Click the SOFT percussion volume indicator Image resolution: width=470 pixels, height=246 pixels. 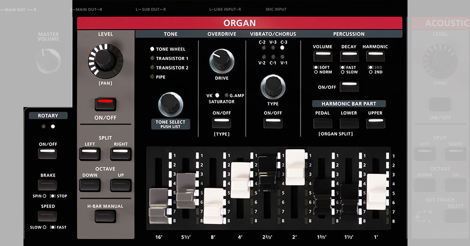tap(316, 67)
